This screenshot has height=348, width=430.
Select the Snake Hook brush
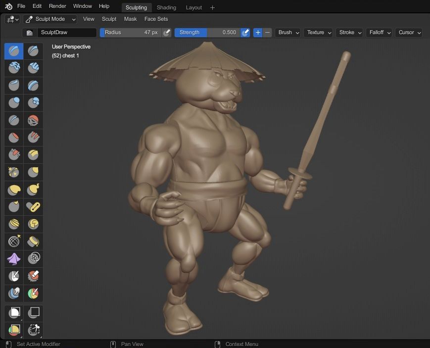tap(33, 189)
